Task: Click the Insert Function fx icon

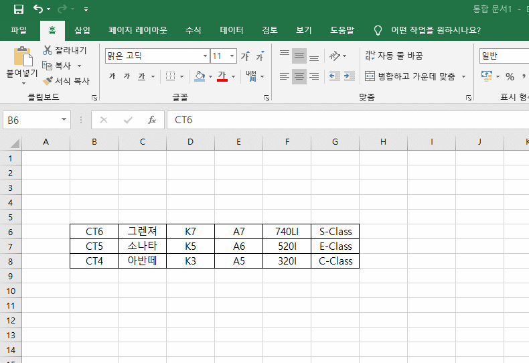Action: click(x=152, y=120)
